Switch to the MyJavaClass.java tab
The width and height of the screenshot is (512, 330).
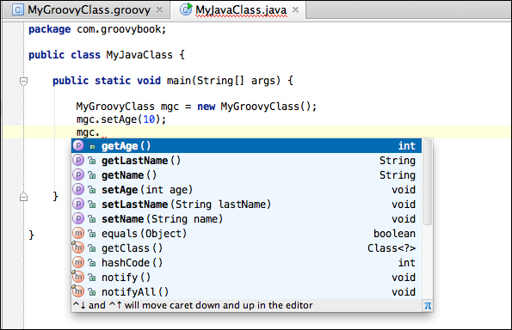pos(238,9)
